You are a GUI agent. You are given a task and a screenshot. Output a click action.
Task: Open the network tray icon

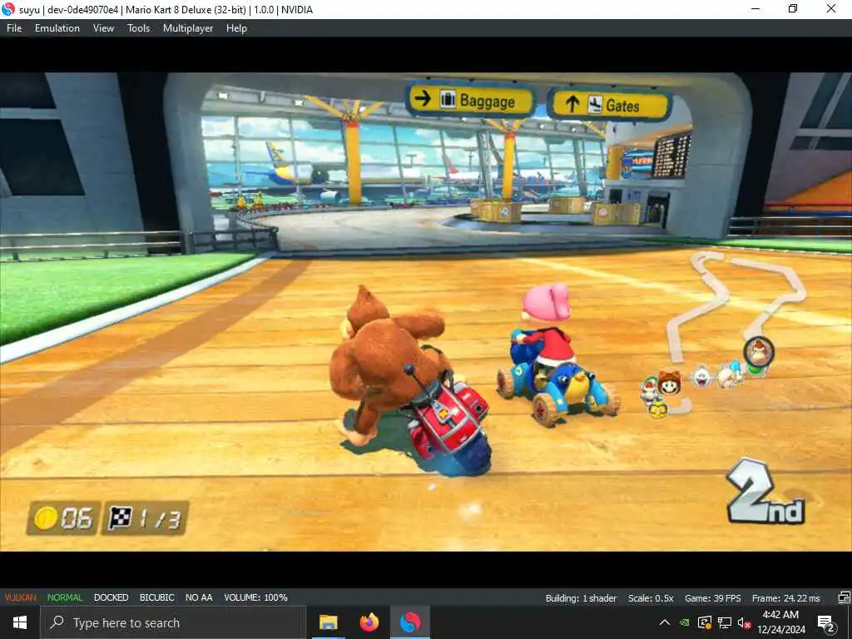(x=725, y=622)
